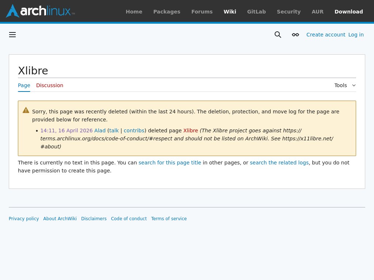The width and height of the screenshot is (374, 280).
Task: Open Download in top navigation
Action: pyautogui.click(x=349, y=12)
